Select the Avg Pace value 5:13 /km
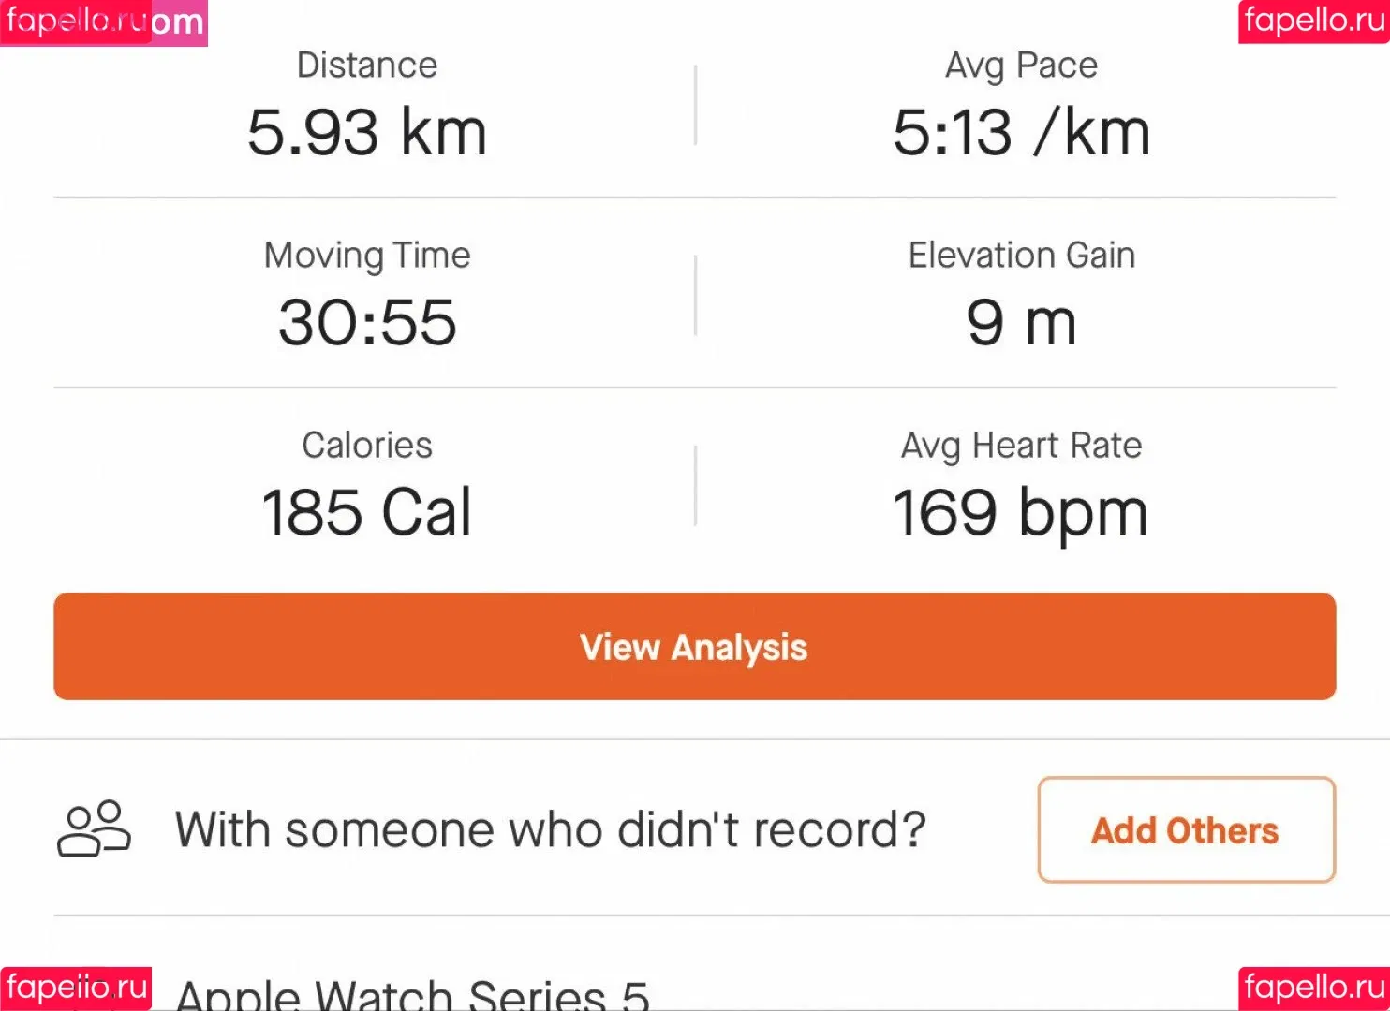 1021,132
